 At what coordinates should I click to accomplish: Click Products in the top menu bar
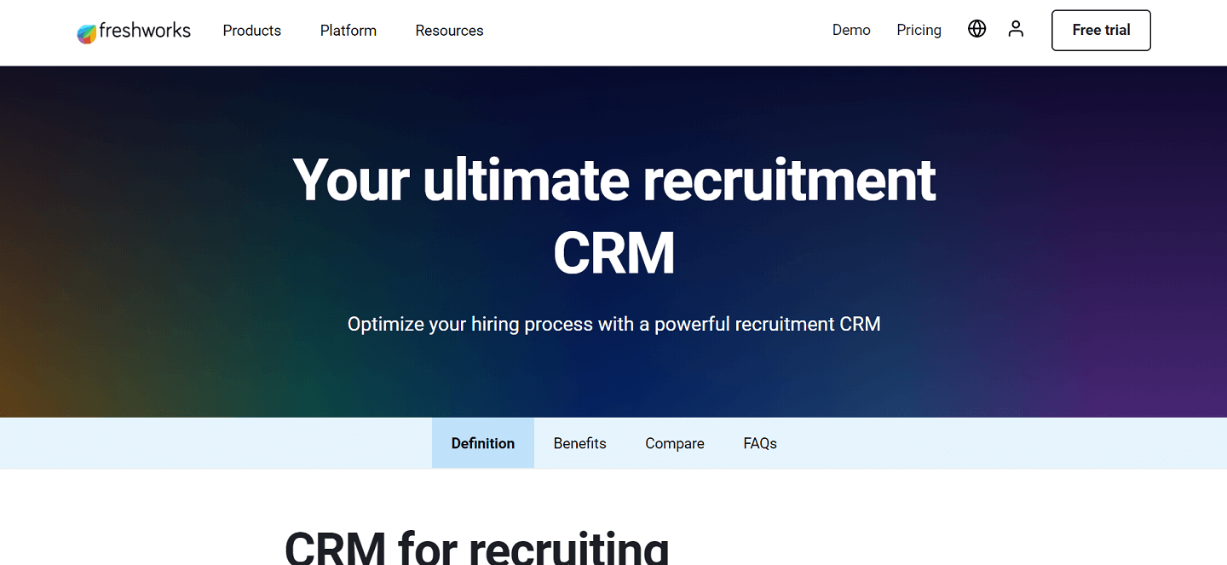tap(251, 31)
